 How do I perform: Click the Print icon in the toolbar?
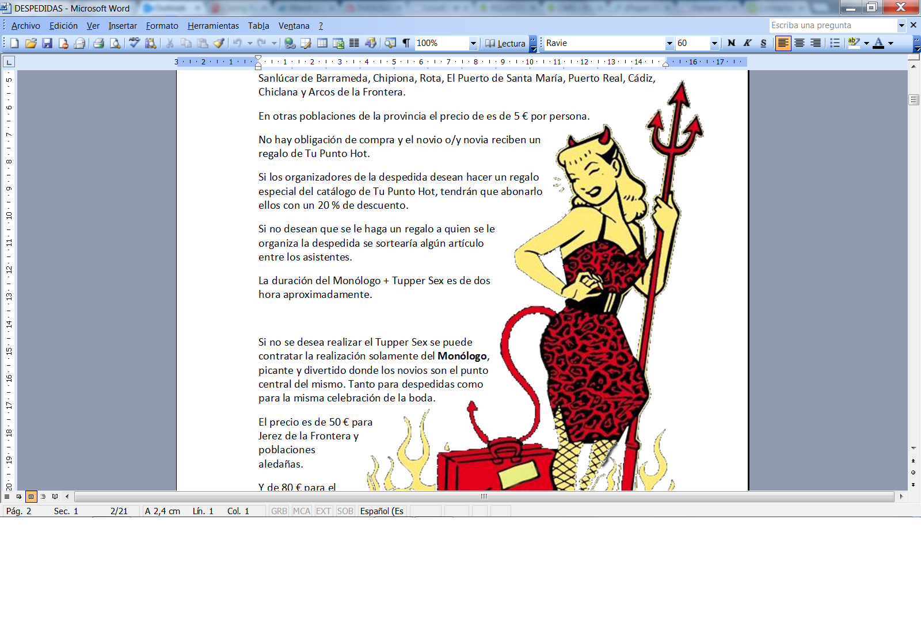[99, 43]
